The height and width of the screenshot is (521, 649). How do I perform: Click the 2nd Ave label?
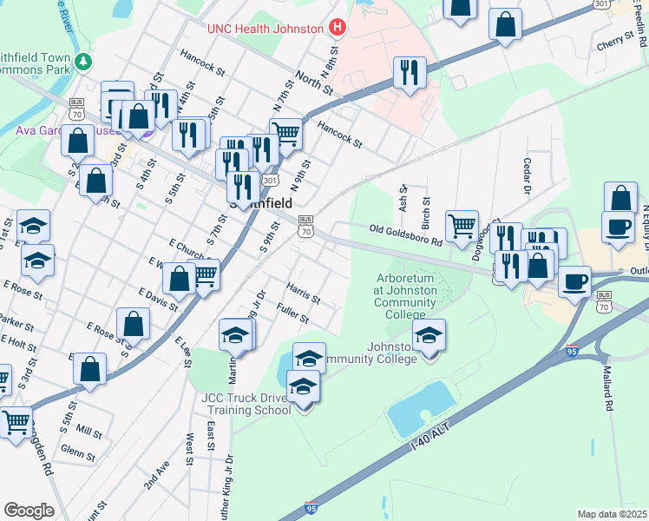tap(157, 476)
